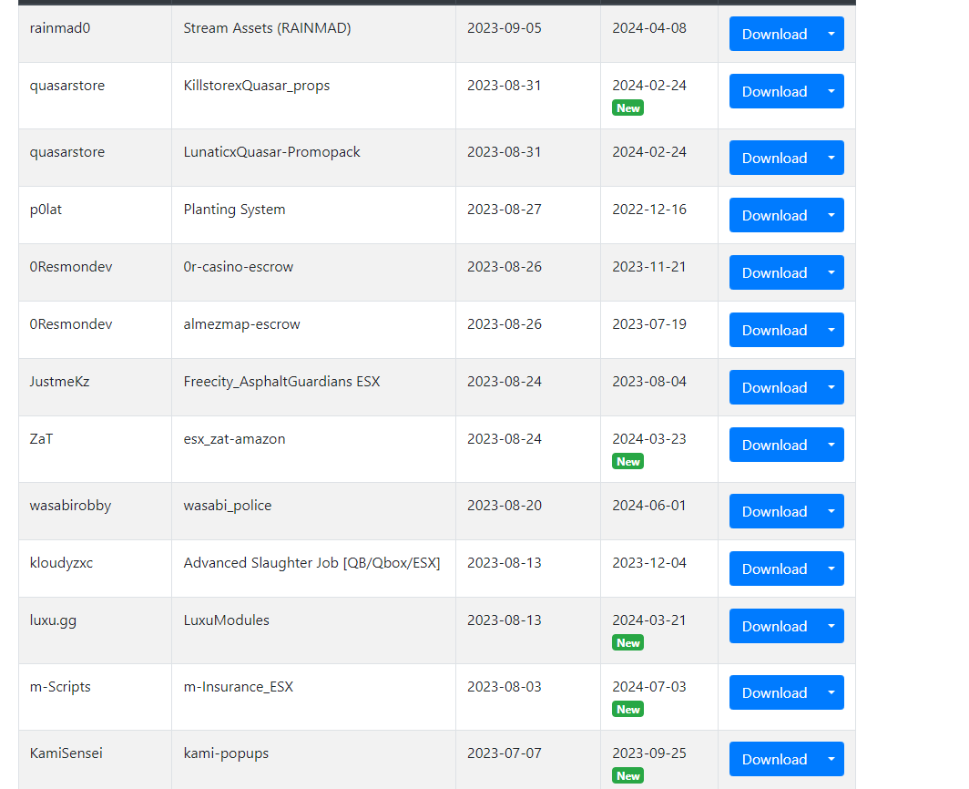Image resolution: width=969 pixels, height=789 pixels.
Task: Select date 2023-07-07
Action: point(505,753)
